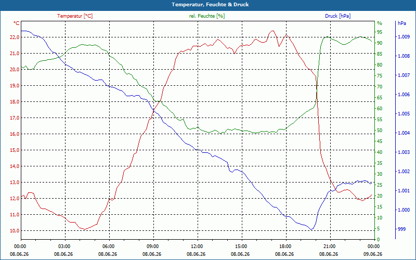Click the '18:00' time axis label
This screenshot has height=260, width=416.
285,246
